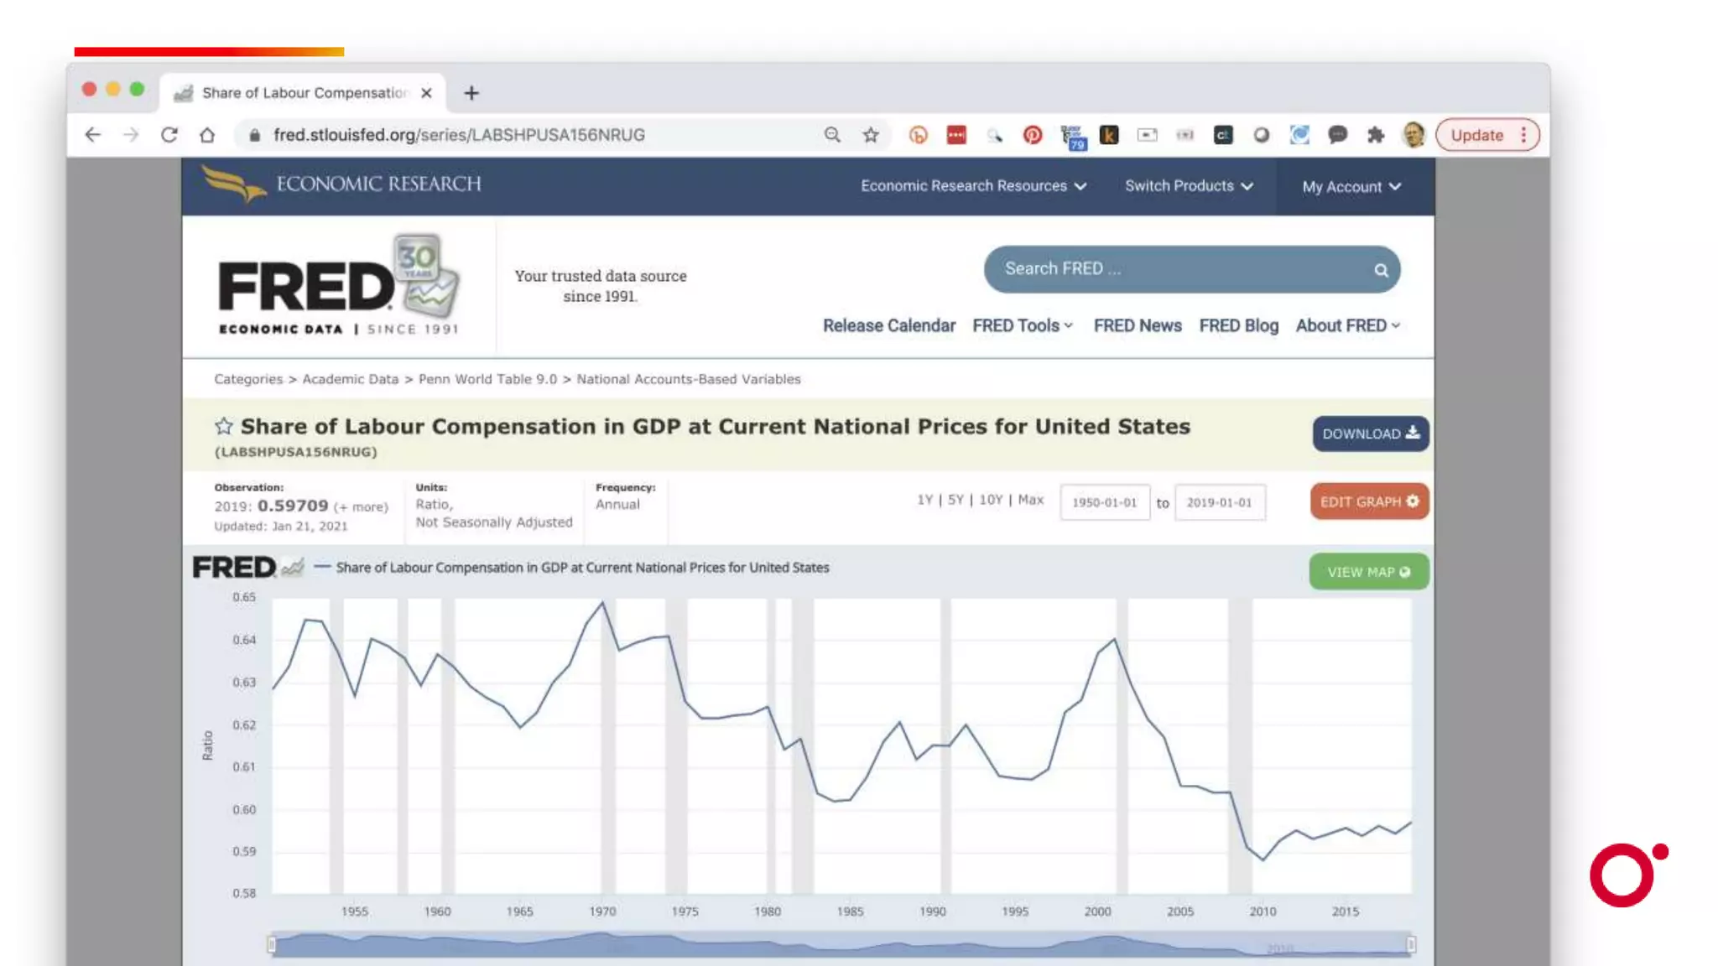Go to FRED Blog
The height and width of the screenshot is (966, 1718).
[1238, 325]
